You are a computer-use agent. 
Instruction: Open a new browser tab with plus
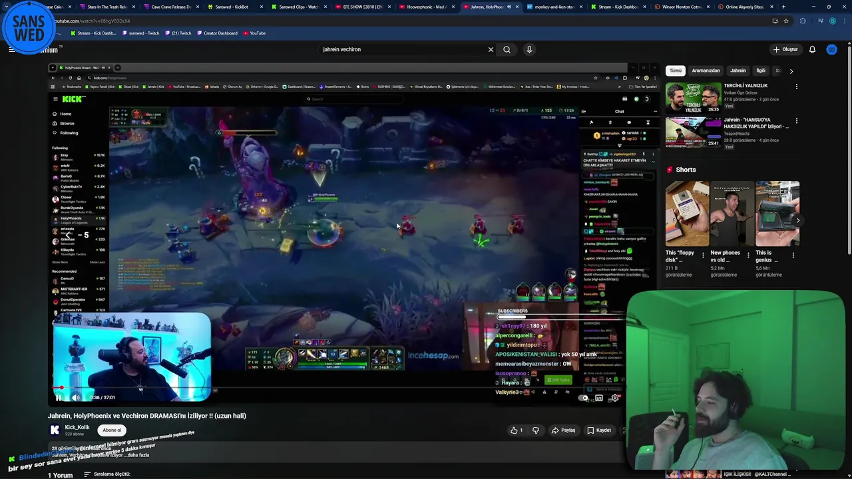tap(783, 7)
